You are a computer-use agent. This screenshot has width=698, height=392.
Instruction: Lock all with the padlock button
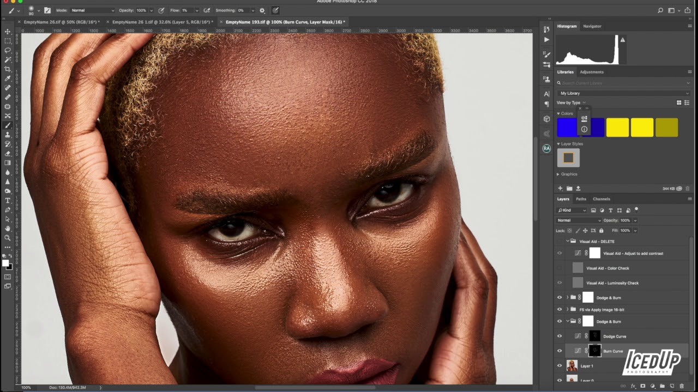click(601, 230)
